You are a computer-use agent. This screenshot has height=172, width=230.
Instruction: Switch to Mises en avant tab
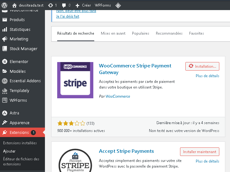(113, 33)
